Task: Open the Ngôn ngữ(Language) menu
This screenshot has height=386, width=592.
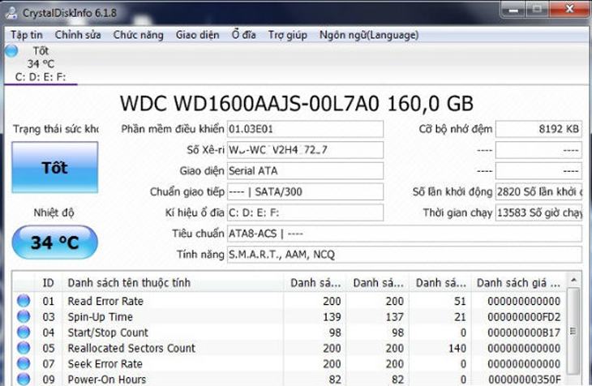Action: coord(369,35)
